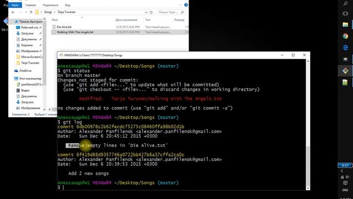Click the Git Bash window title icon
The height and width of the screenshot is (199, 353).
point(61,55)
